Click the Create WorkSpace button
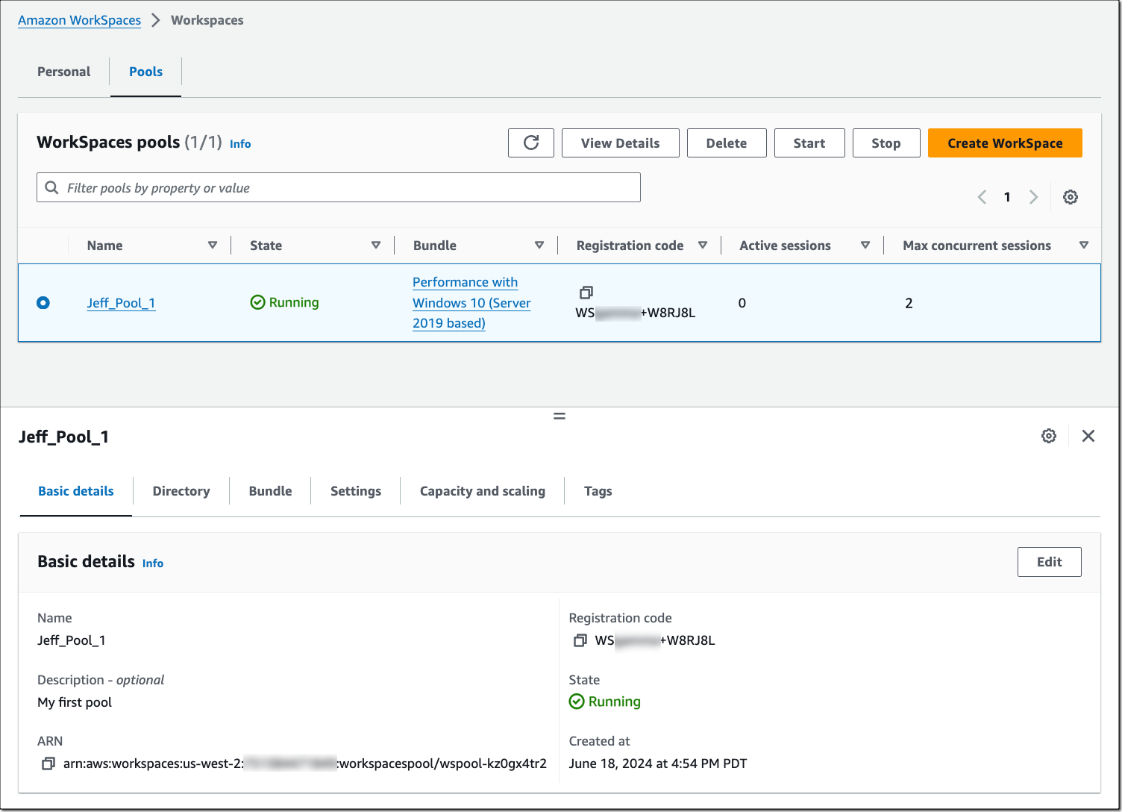The height and width of the screenshot is (812, 1122). (x=1005, y=143)
